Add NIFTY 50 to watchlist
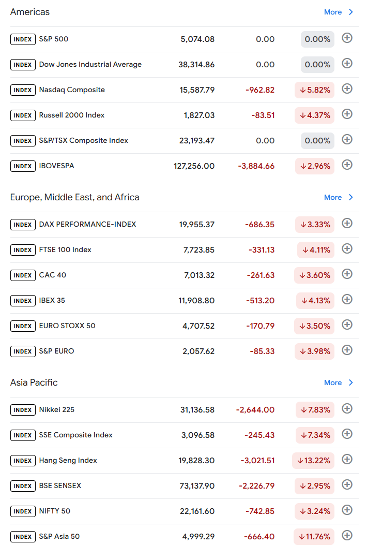Image resolution: width=367 pixels, height=559 pixels. 347,509
